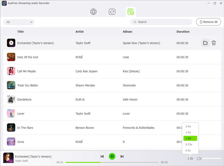Select the Dandelions title
This screenshot has height=166, width=224.
[24, 99]
